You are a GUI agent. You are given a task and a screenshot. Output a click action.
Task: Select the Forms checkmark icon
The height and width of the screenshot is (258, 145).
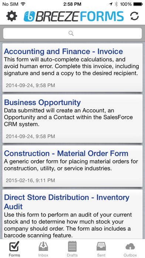click(14, 246)
